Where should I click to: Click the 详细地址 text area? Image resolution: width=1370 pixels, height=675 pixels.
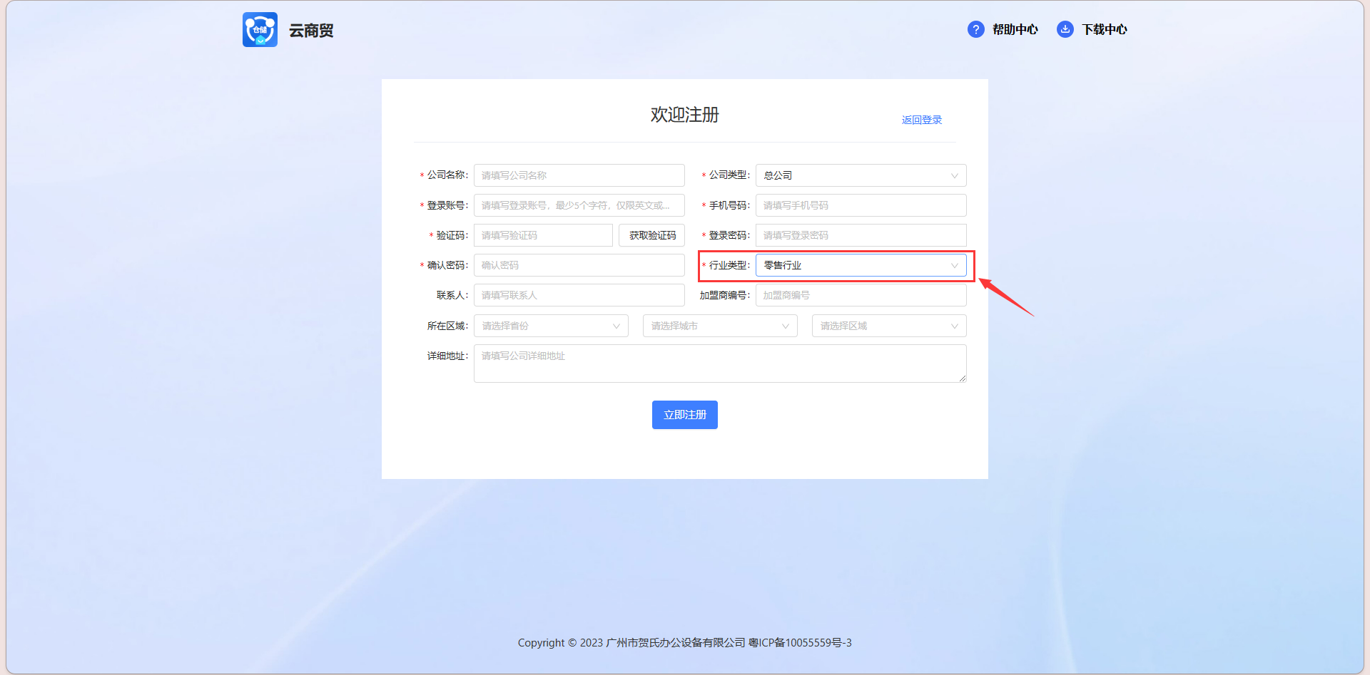720,364
